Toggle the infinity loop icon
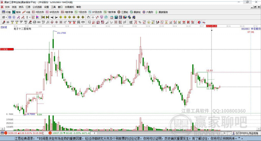 tap(204, 22)
